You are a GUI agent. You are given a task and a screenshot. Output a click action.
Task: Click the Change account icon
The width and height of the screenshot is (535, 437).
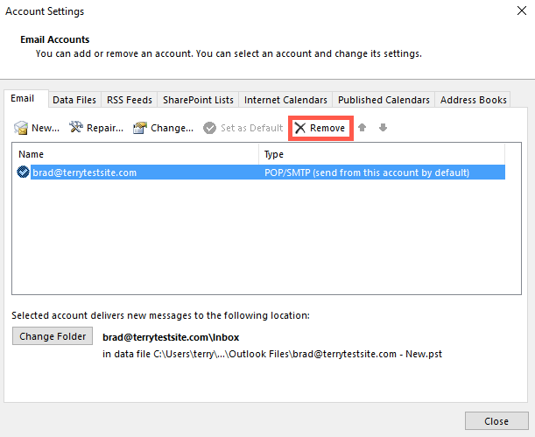click(140, 128)
